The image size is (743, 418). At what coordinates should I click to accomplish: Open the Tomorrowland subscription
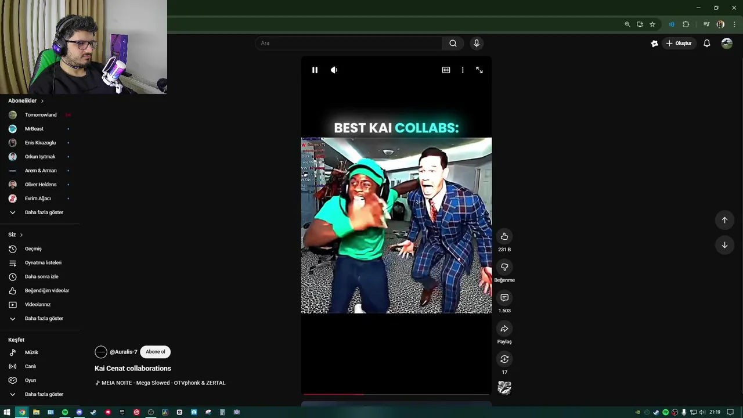pos(39,115)
